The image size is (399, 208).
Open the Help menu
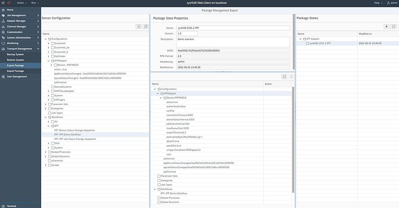(x=378, y=3)
